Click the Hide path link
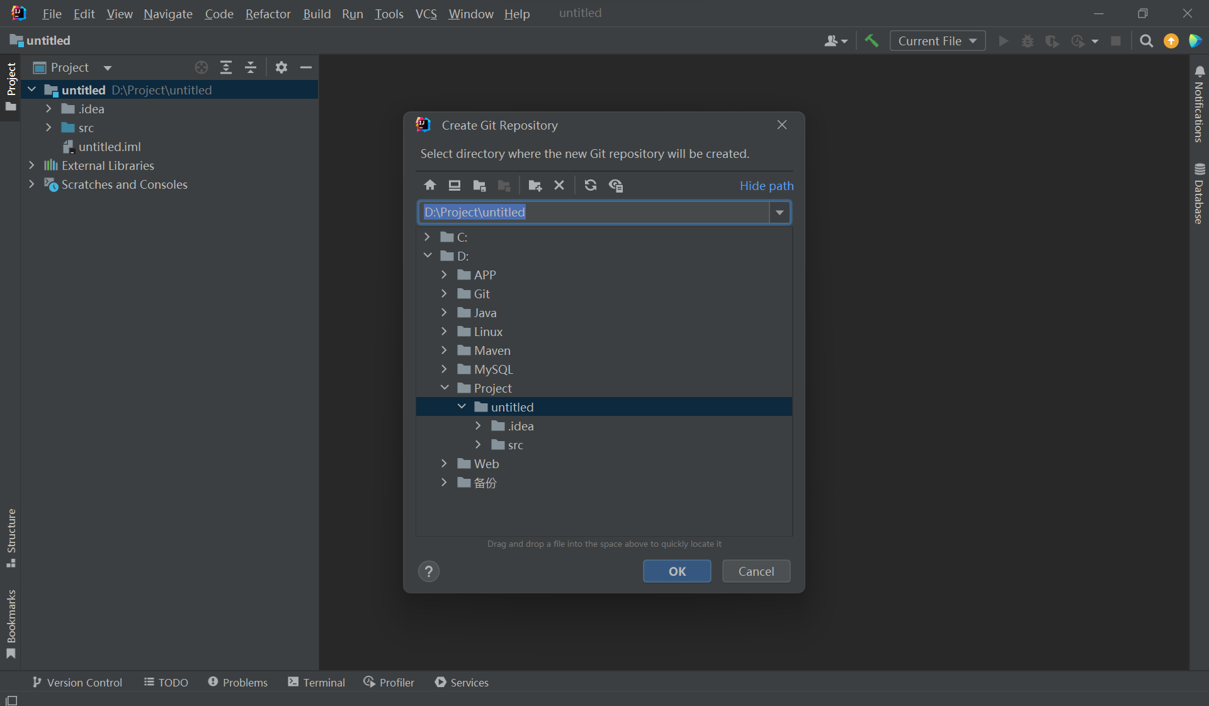Screen dimensions: 1209x706 pyautogui.click(x=766, y=186)
